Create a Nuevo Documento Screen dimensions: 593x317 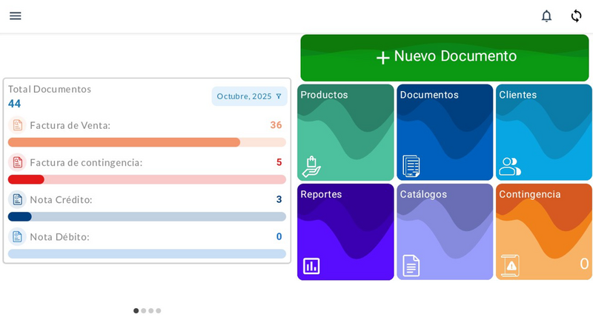click(445, 57)
